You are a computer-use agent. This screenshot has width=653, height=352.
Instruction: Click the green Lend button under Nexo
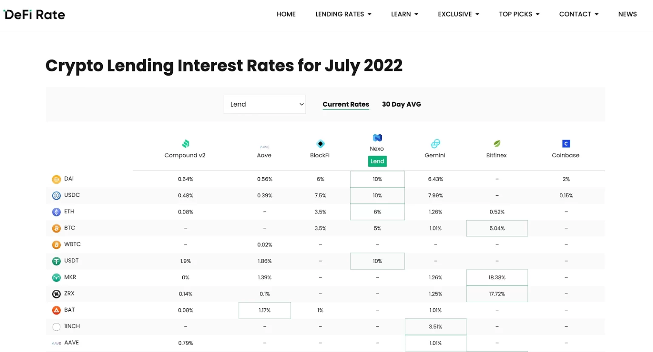coord(377,161)
